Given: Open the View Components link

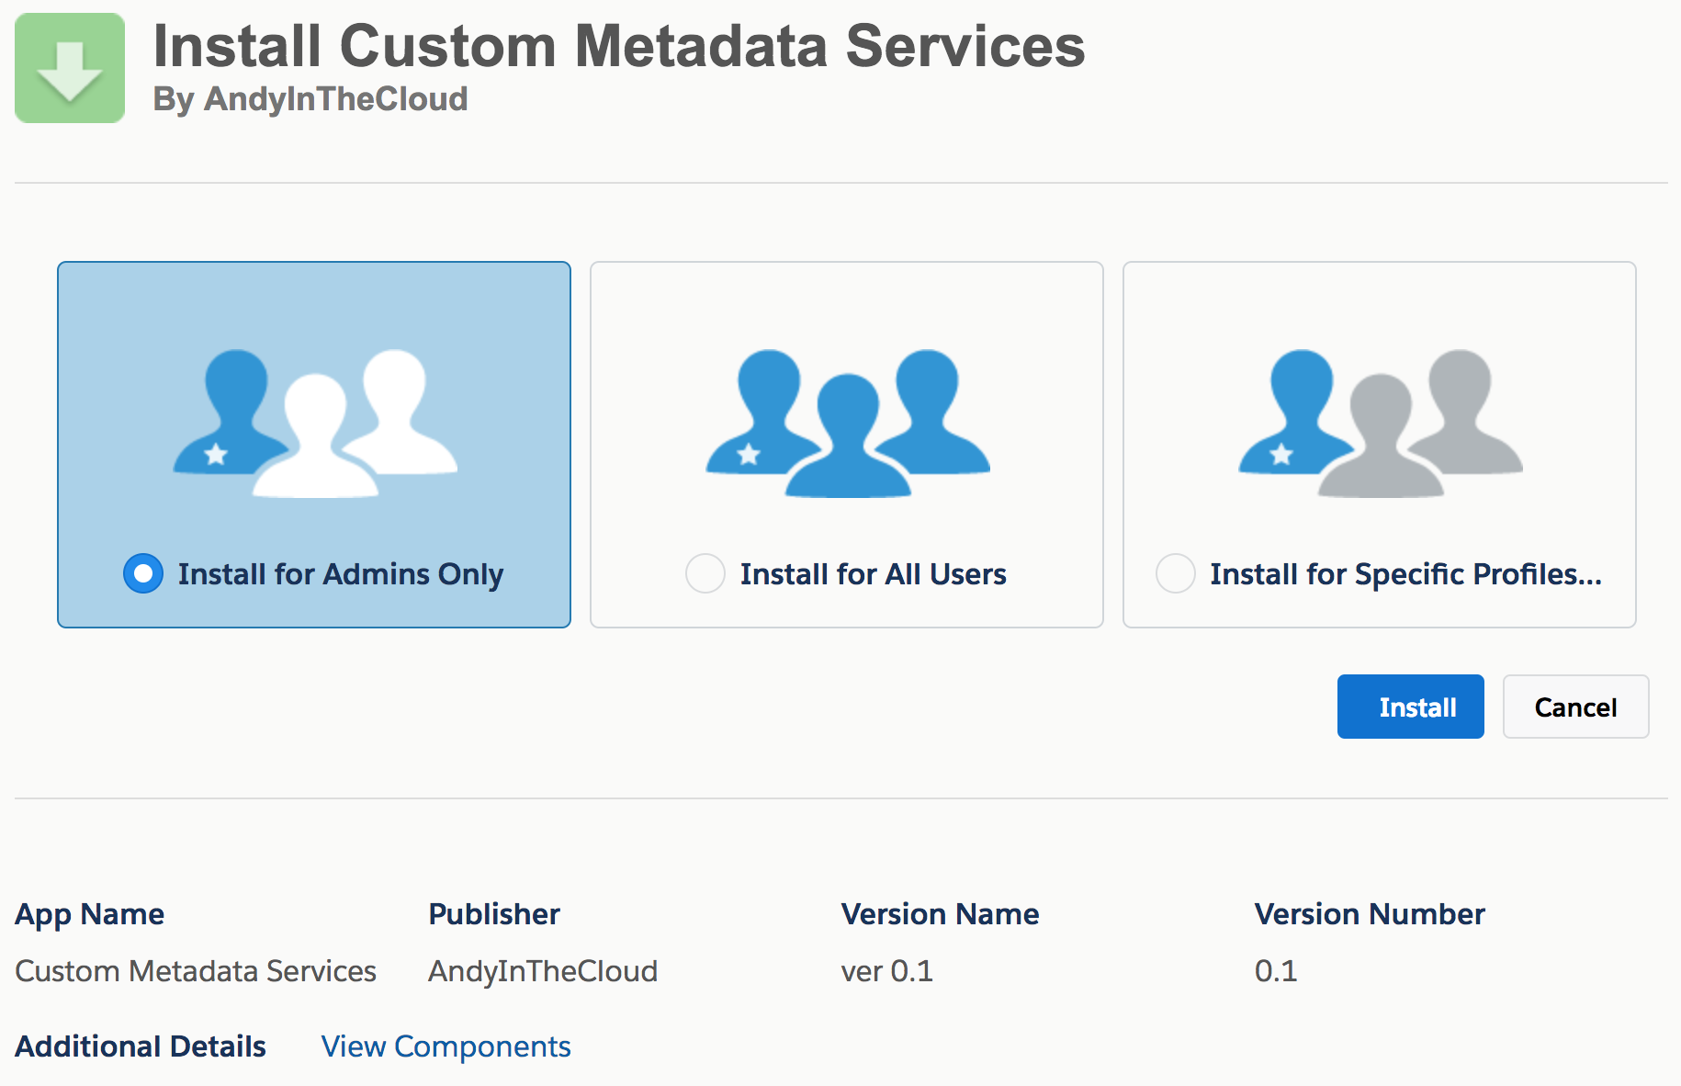Looking at the screenshot, I should coord(446,1046).
